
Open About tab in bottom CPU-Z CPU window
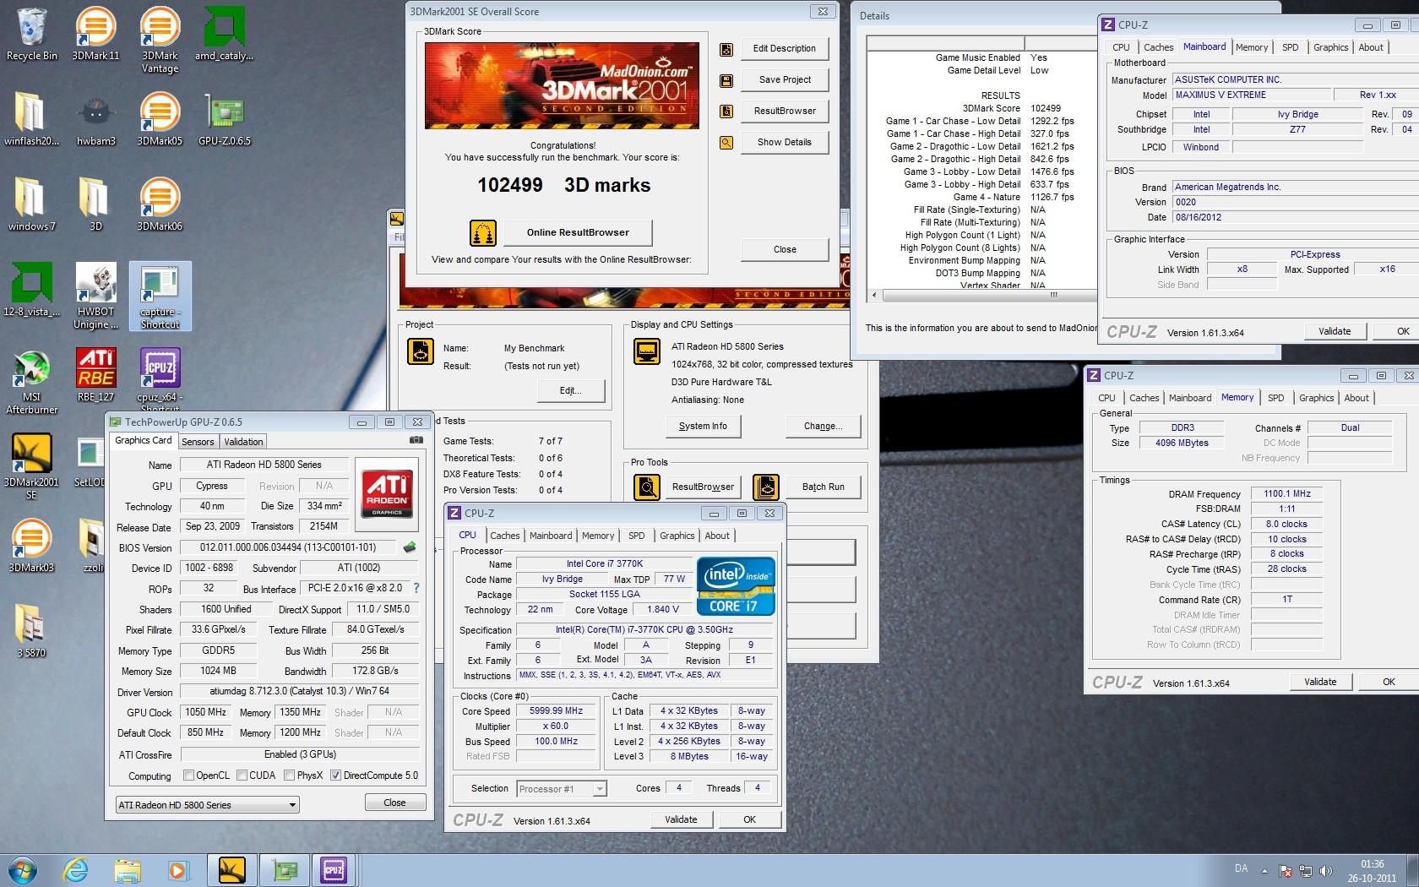point(717,536)
